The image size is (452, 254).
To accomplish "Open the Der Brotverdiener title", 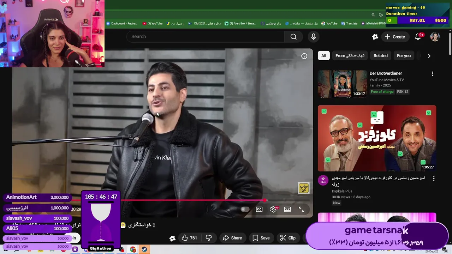I will (386, 73).
